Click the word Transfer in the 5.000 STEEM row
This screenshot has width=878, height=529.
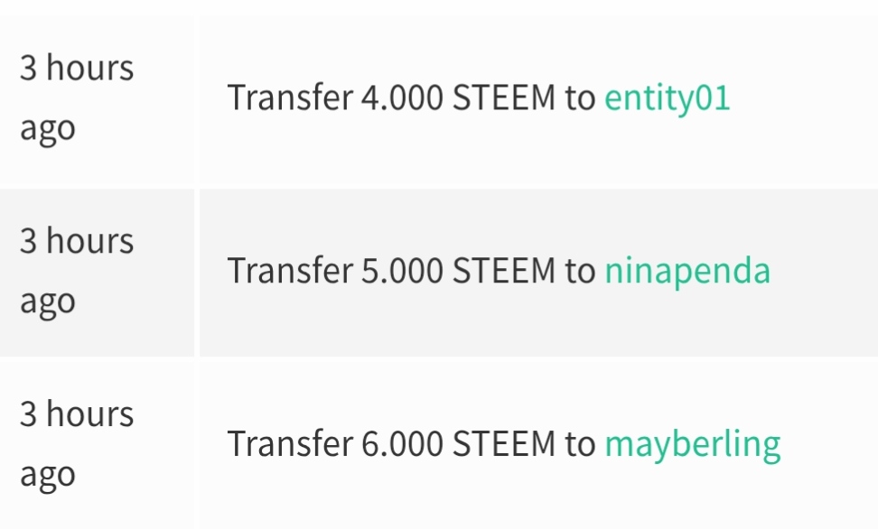(290, 269)
